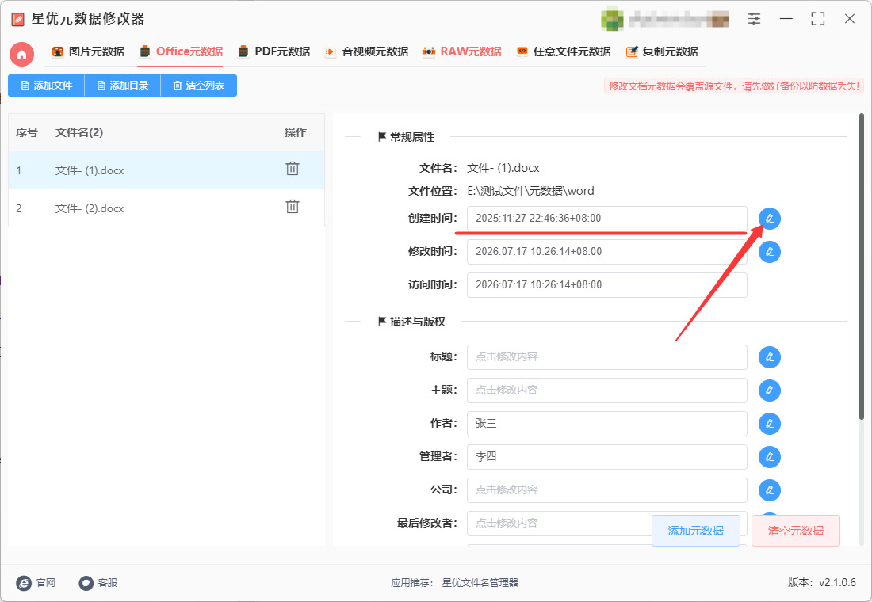The width and height of the screenshot is (872, 602).
Task: Delete 文件- (1).docx with trash icon
Action: click(x=293, y=169)
